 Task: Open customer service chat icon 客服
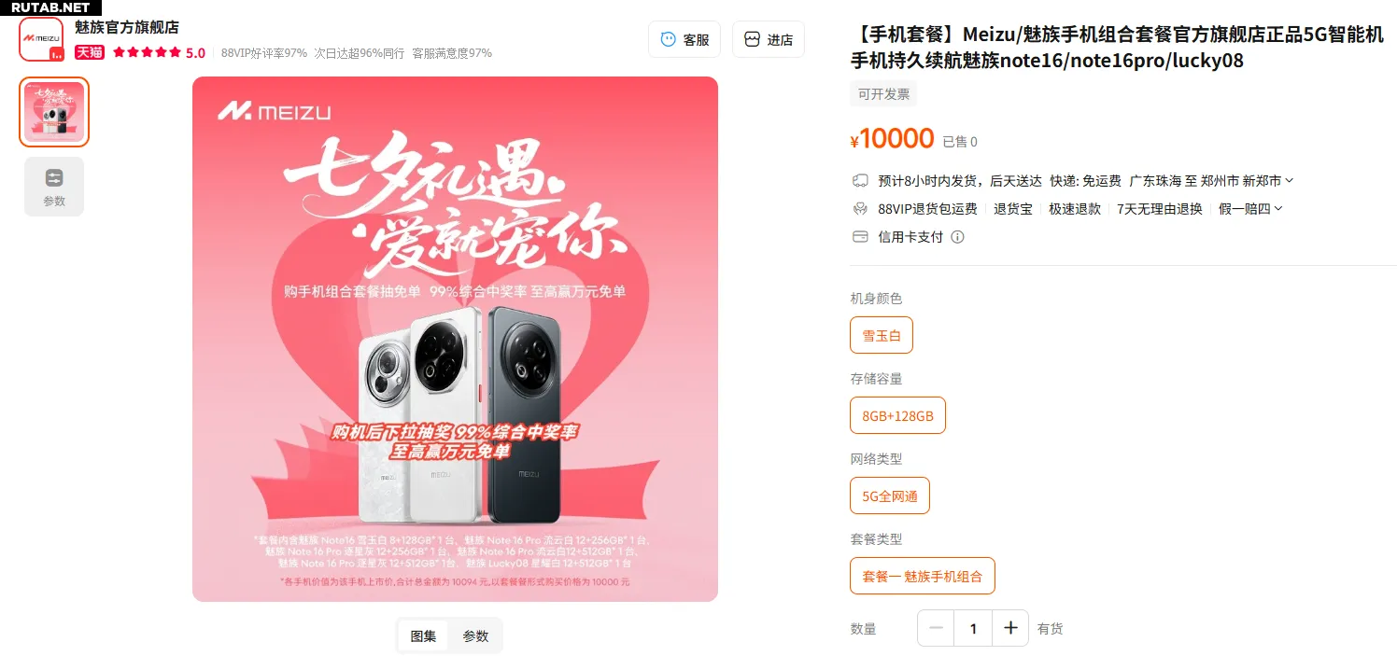pyautogui.click(x=668, y=39)
